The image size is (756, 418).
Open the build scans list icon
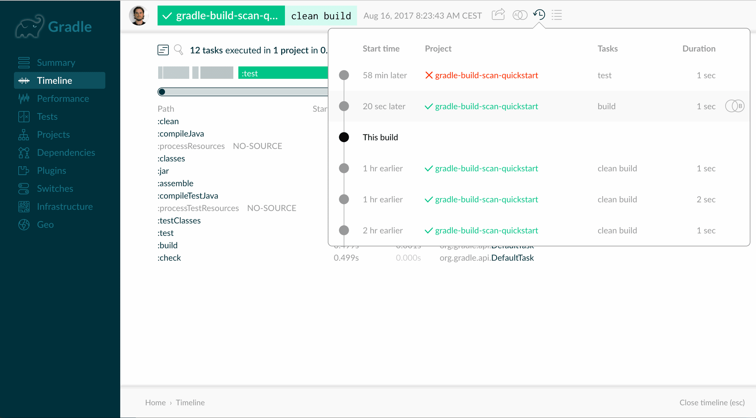557,15
